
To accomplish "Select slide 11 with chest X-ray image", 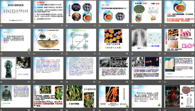I will coord(147,40).
